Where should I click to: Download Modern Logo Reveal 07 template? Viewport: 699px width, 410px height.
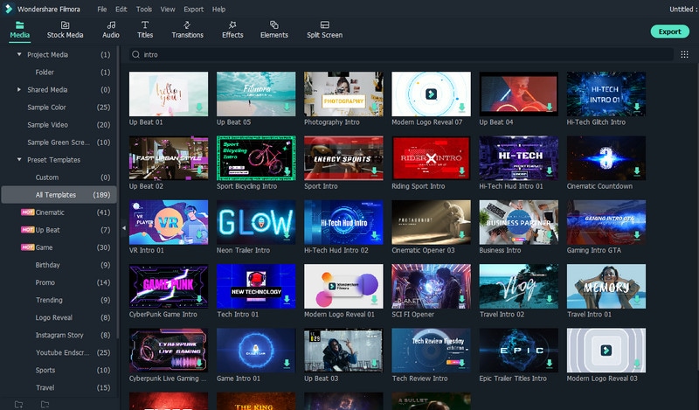pos(461,107)
